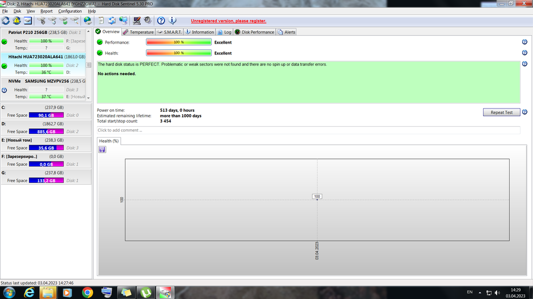Switch to the Temperature tab
This screenshot has height=299, width=533.
[x=138, y=32]
